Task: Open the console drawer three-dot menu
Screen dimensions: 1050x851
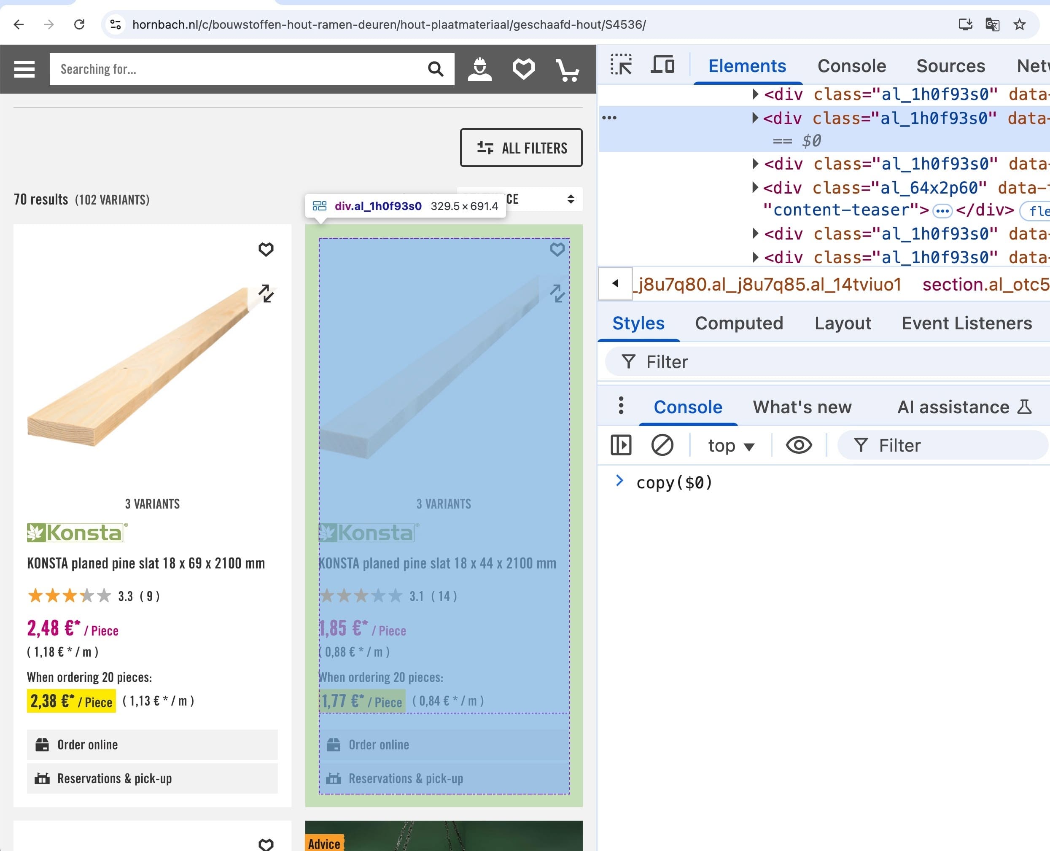Action: [x=621, y=405]
